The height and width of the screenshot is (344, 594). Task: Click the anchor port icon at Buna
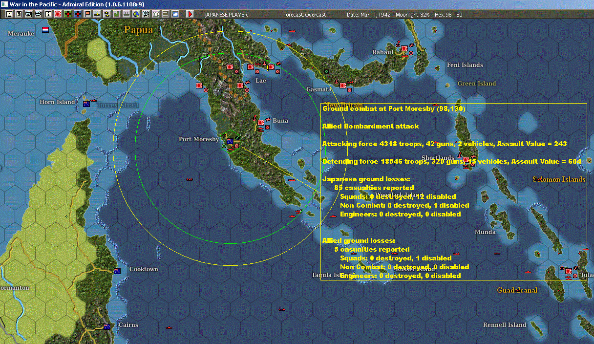[x=255, y=119]
